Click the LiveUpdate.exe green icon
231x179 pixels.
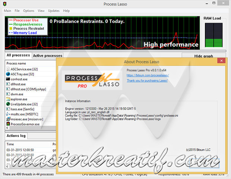[8, 104]
